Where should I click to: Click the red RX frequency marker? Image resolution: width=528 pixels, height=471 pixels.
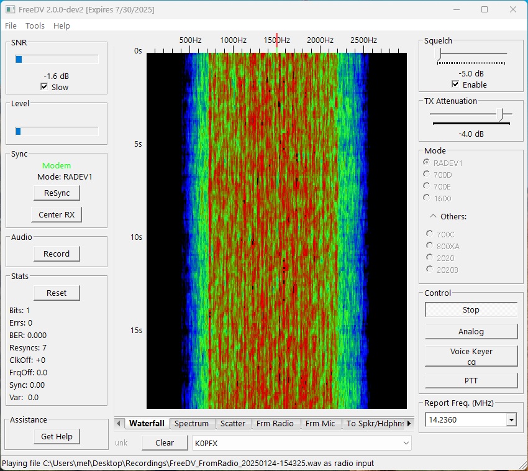pos(277,40)
